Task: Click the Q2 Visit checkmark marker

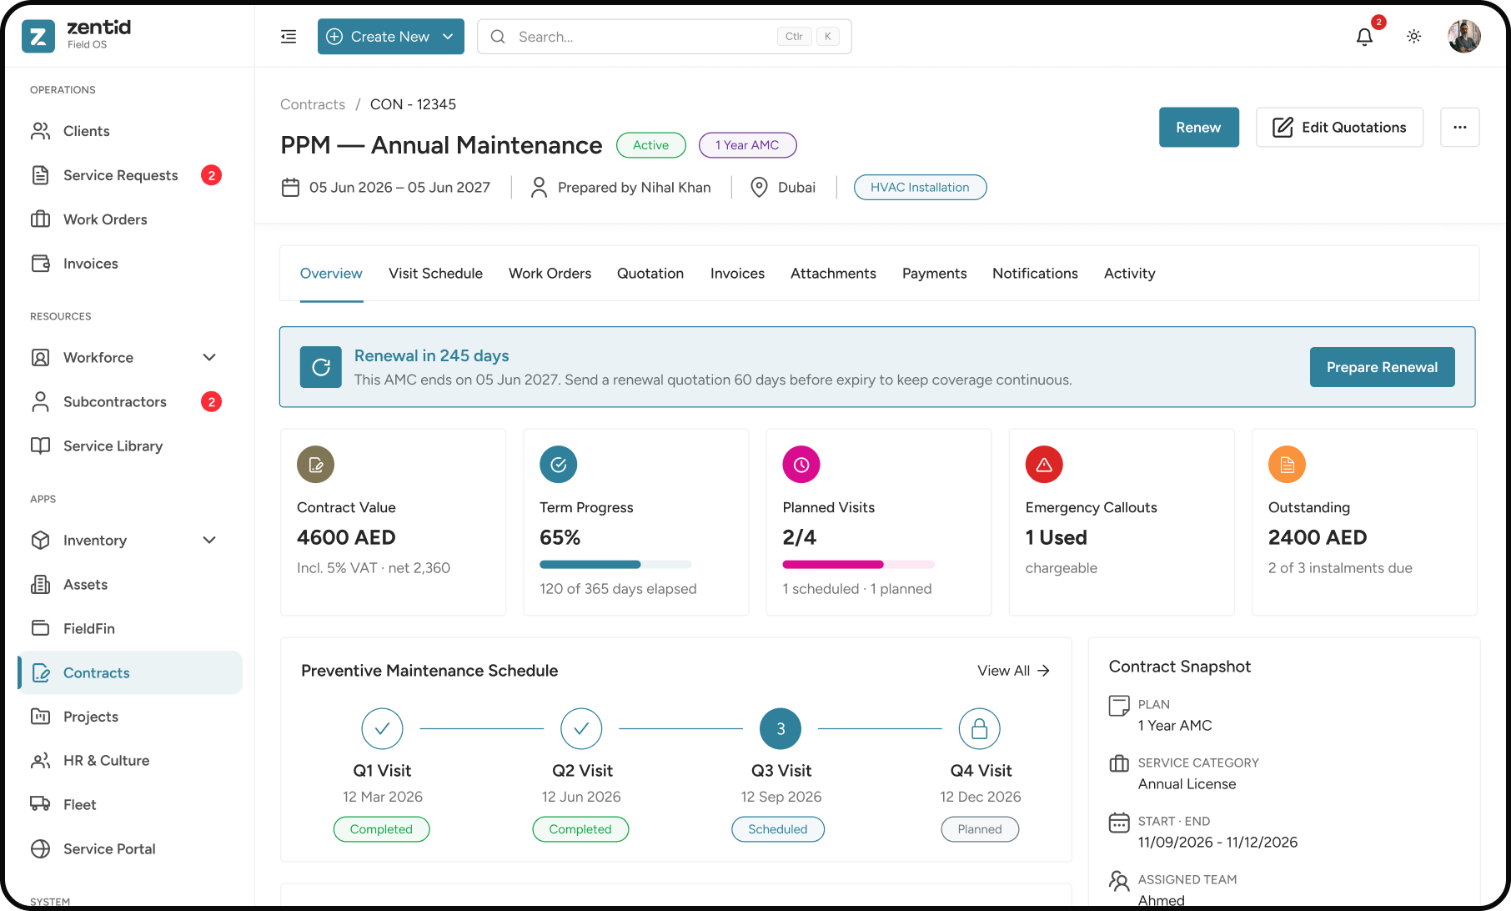Action: (x=581, y=729)
